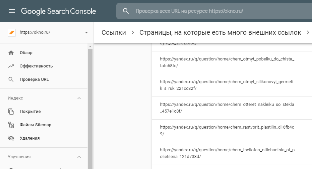This screenshot has height=169, width=312.
Task: Collapse the Улучшения section
Action: 79,157
